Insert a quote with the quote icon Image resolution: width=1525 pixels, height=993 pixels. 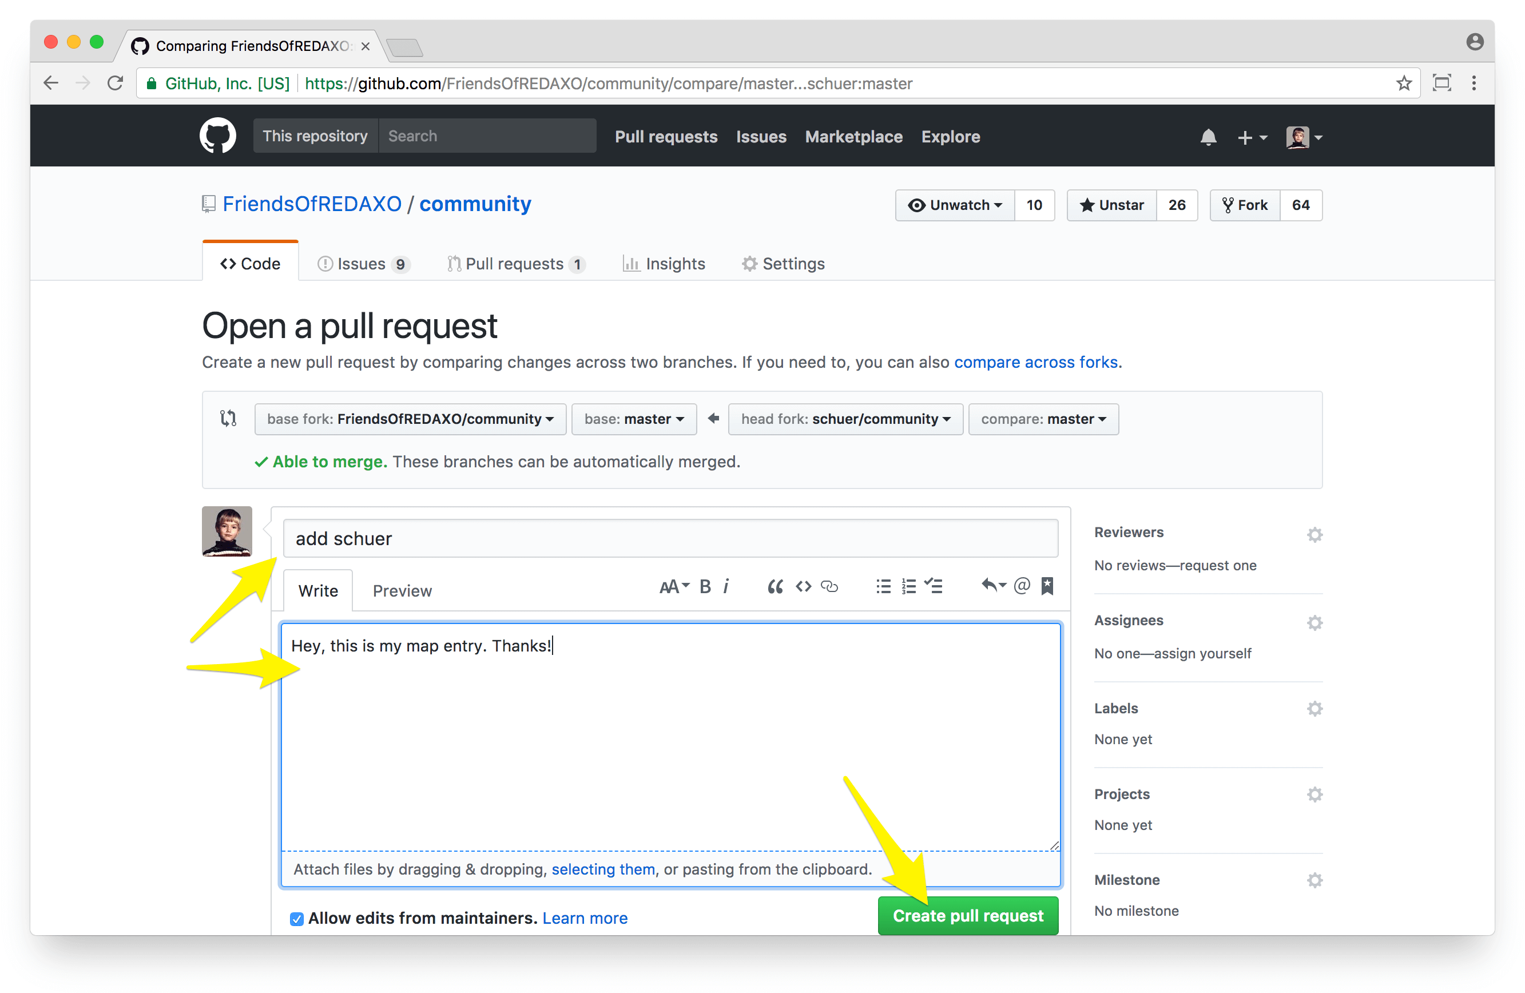[775, 586]
